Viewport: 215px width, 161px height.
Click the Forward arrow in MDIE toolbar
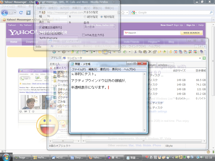coord(64,52)
